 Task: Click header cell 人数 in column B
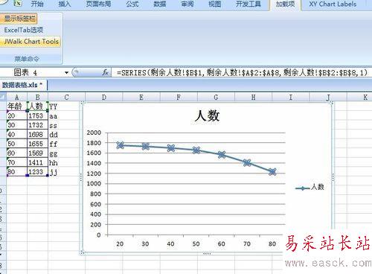37,106
